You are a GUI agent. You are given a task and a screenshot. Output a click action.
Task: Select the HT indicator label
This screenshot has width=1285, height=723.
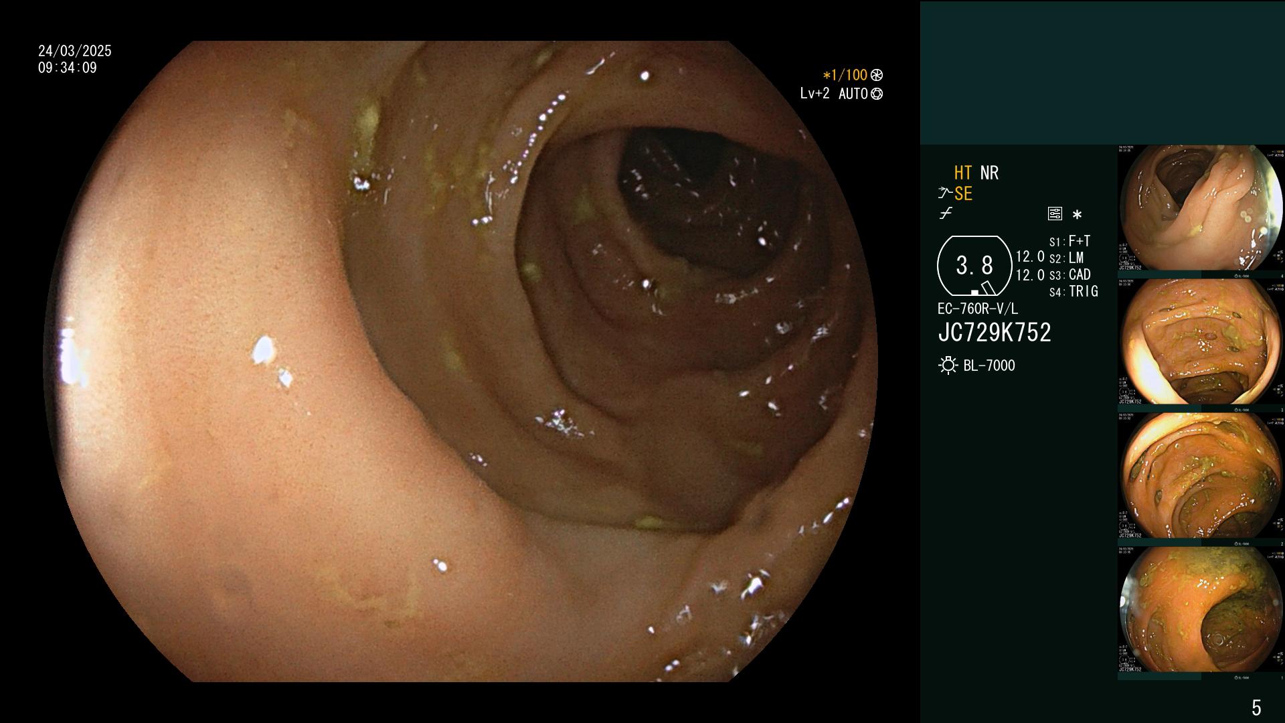[963, 173]
